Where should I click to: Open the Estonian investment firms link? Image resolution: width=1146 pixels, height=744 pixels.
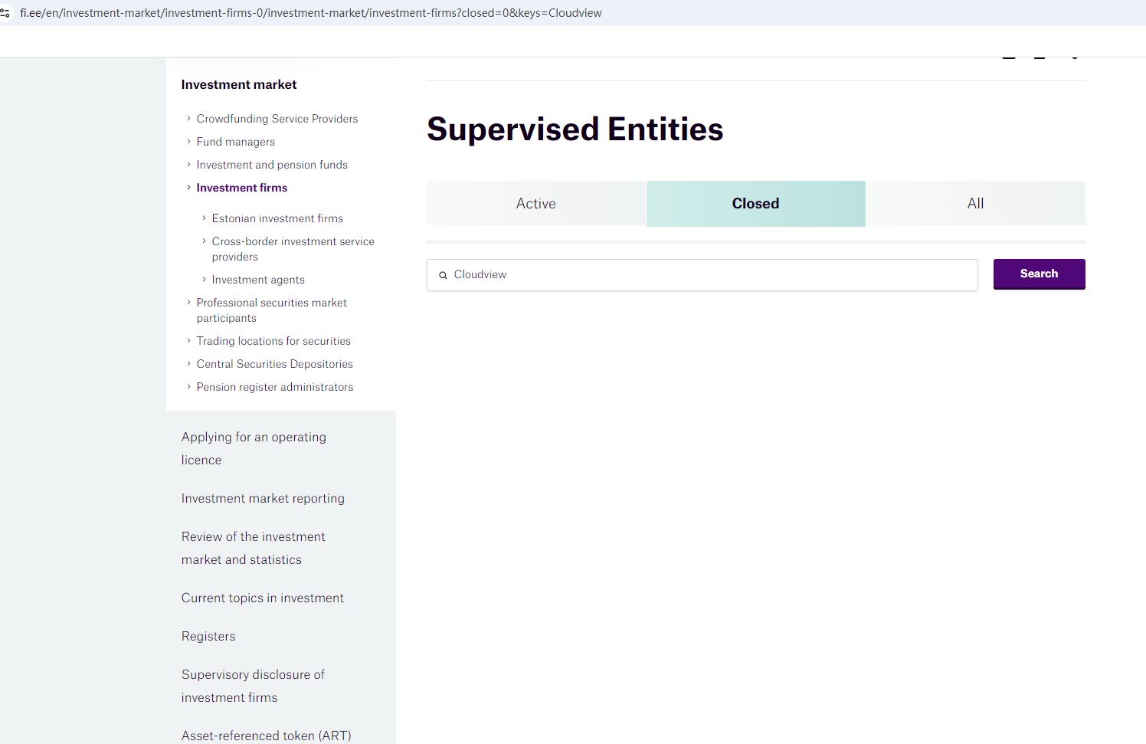click(277, 218)
